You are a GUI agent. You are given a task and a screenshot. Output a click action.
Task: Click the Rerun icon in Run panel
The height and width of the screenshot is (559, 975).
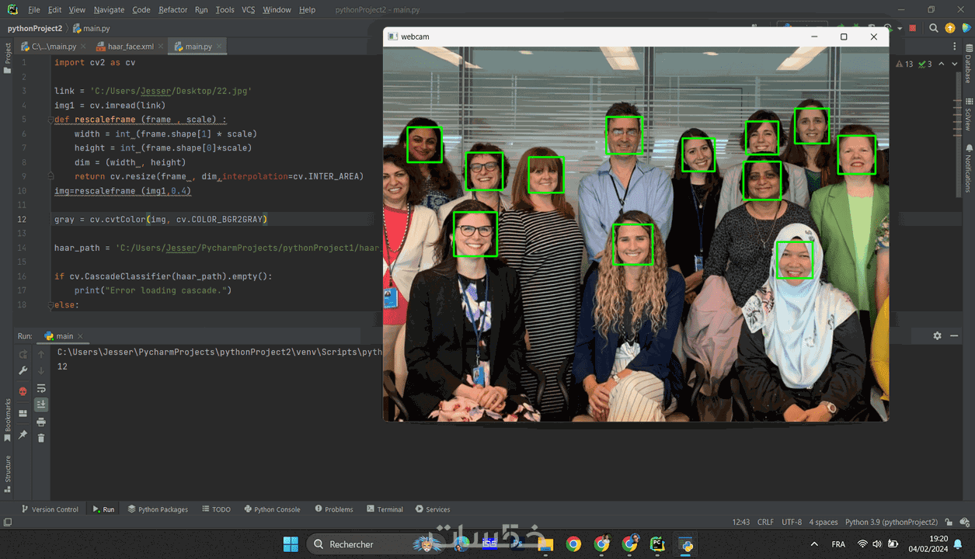coord(23,354)
